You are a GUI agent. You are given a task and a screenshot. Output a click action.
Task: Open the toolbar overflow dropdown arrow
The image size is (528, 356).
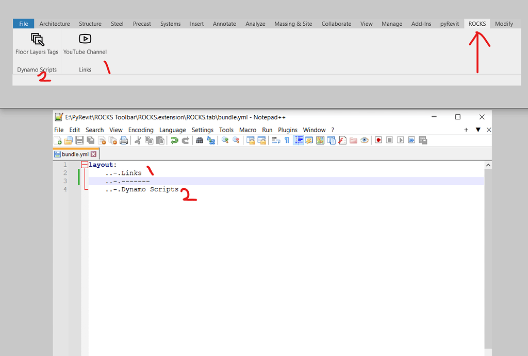click(478, 130)
